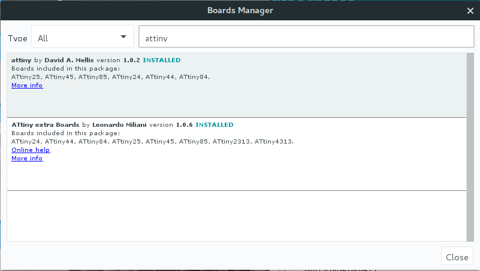Click the board list line ending with ATtiny84 in the first package
Viewport: 480px width, 271px height.
[110, 77]
